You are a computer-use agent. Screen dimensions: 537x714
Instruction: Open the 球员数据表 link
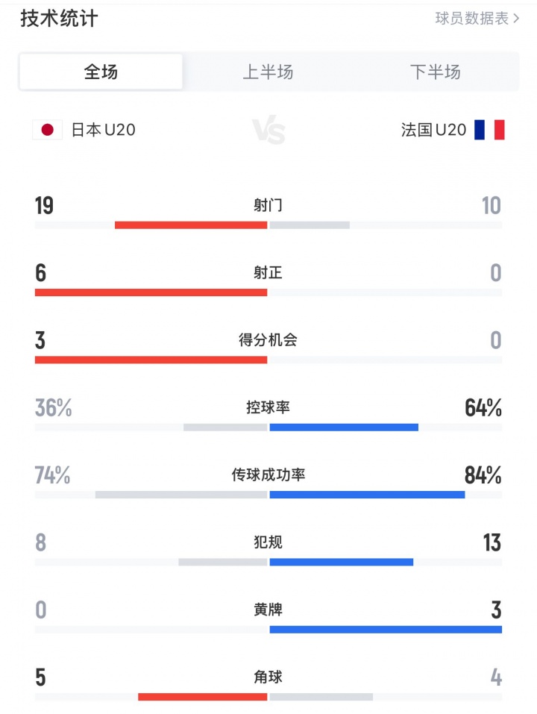point(471,19)
